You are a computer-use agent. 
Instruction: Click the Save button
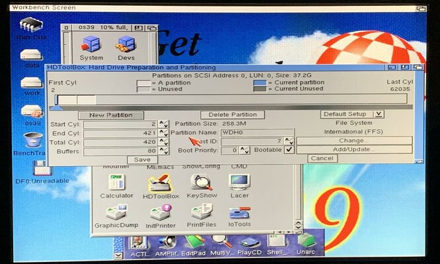(142, 159)
